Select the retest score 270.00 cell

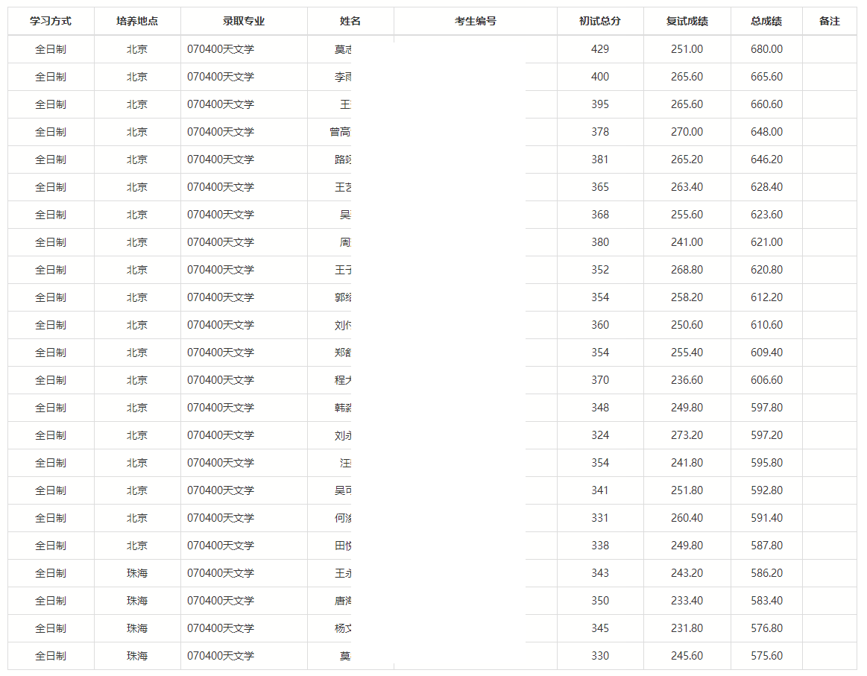(x=687, y=132)
